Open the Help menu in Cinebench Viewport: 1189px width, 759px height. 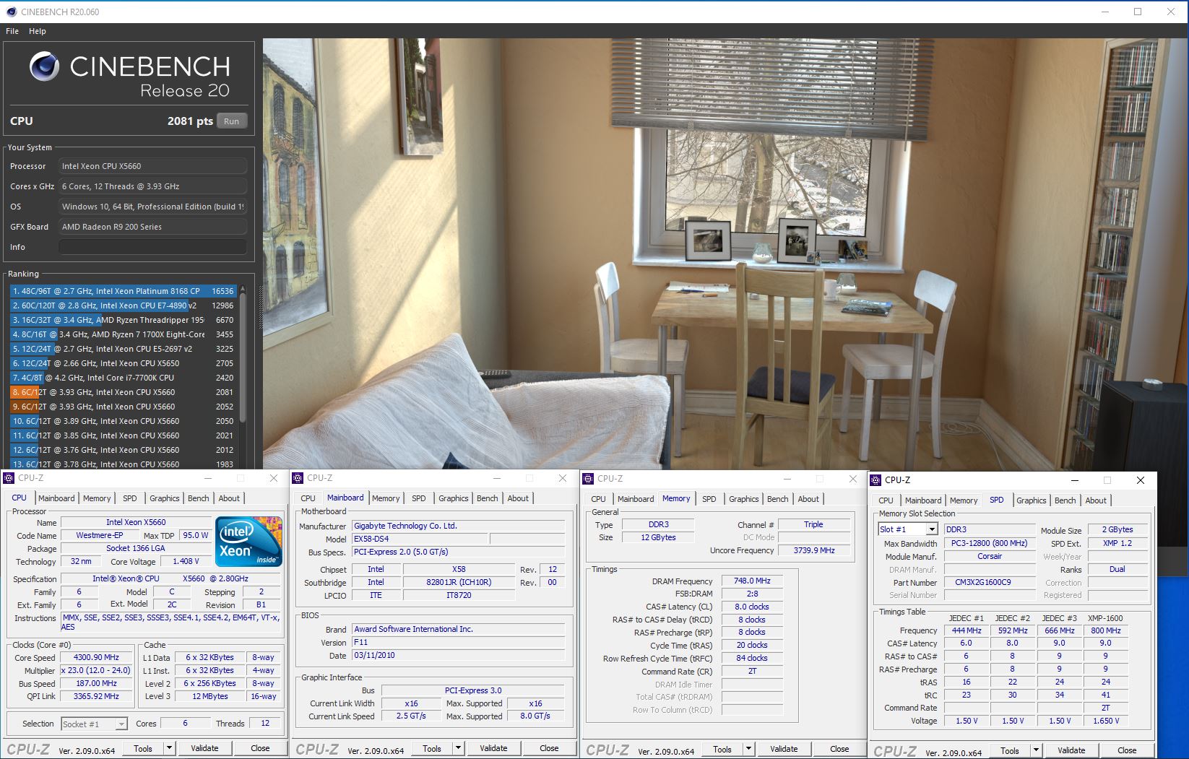[38, 31]
